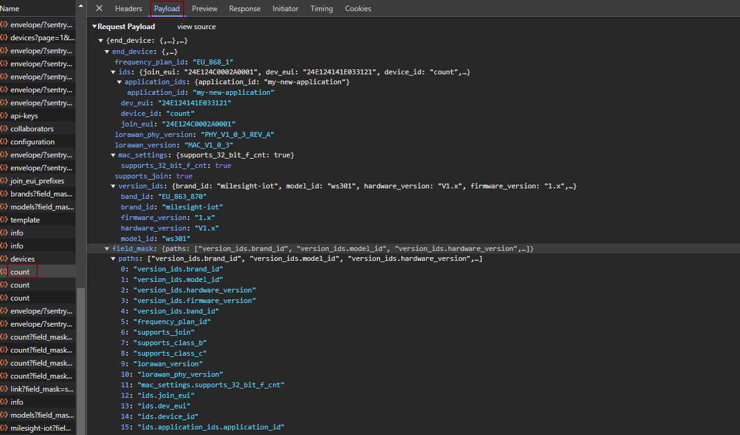Click the lorawan_phy_version "PHY_V1_0_3_REV_A" line

click(x=194, y=134)
